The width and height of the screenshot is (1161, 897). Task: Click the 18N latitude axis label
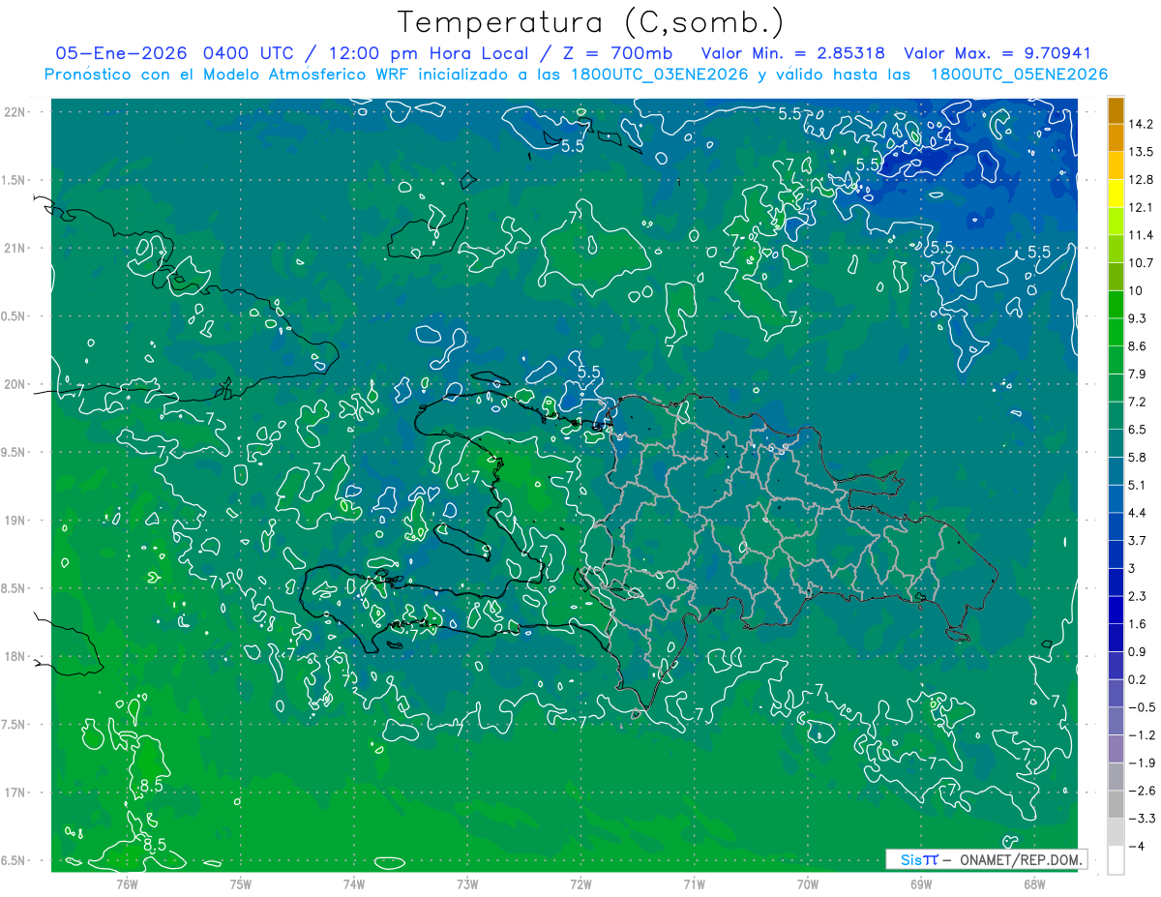pyautogui.click(x=15, y=656)
